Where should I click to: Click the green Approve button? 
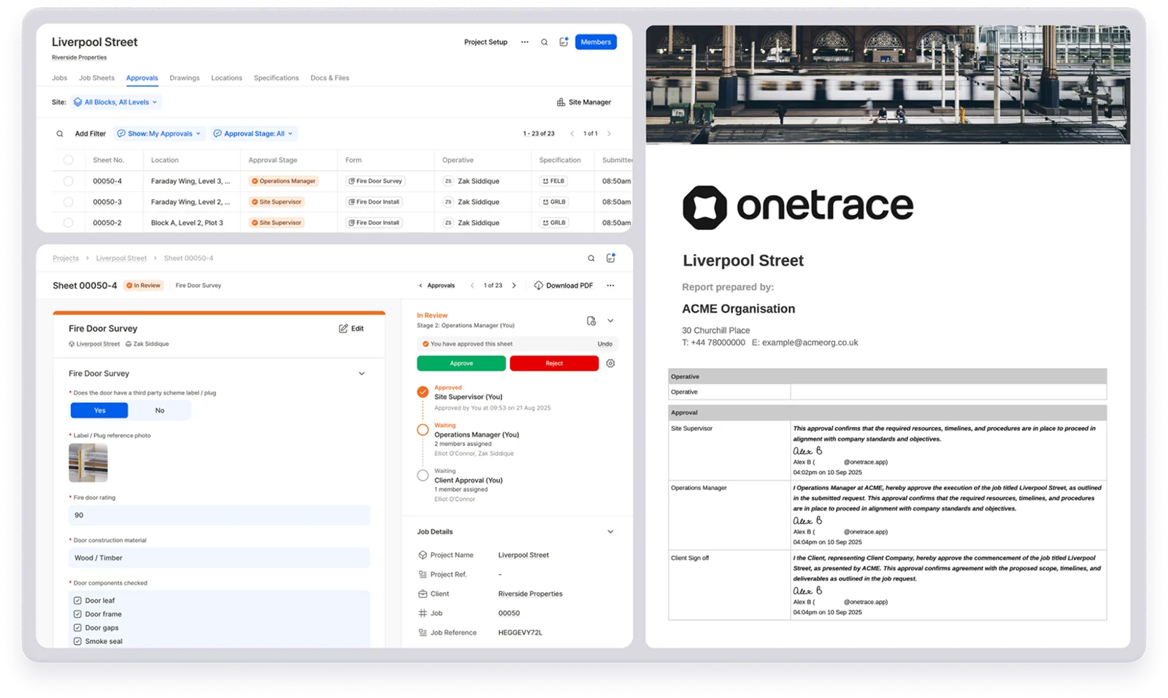tap(461, 363)
